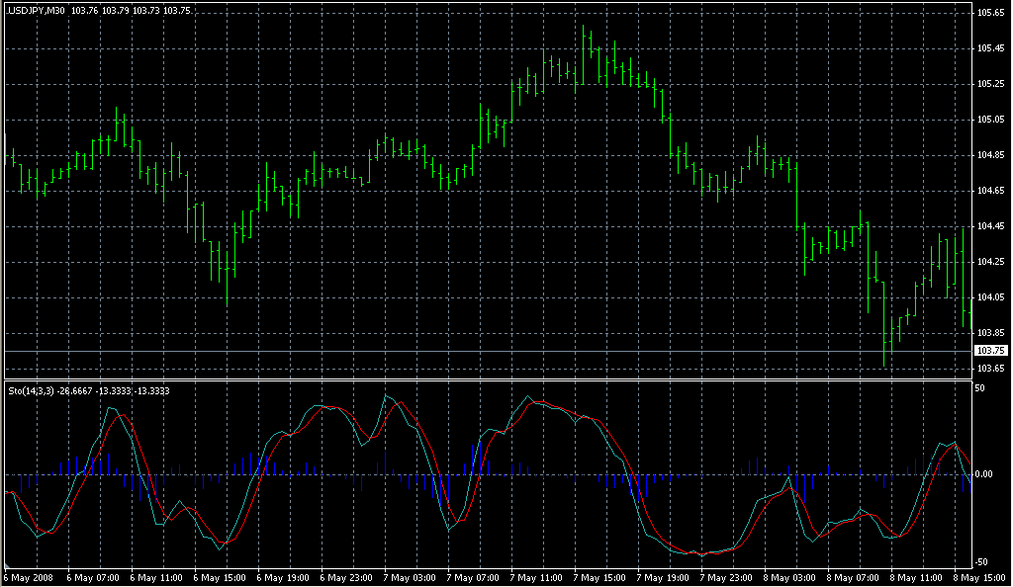
Task: Click the 104.45 price axis label
Action: point(990,226)
